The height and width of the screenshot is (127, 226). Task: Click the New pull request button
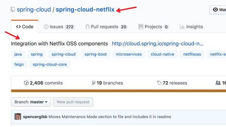[x=73, y=102]
